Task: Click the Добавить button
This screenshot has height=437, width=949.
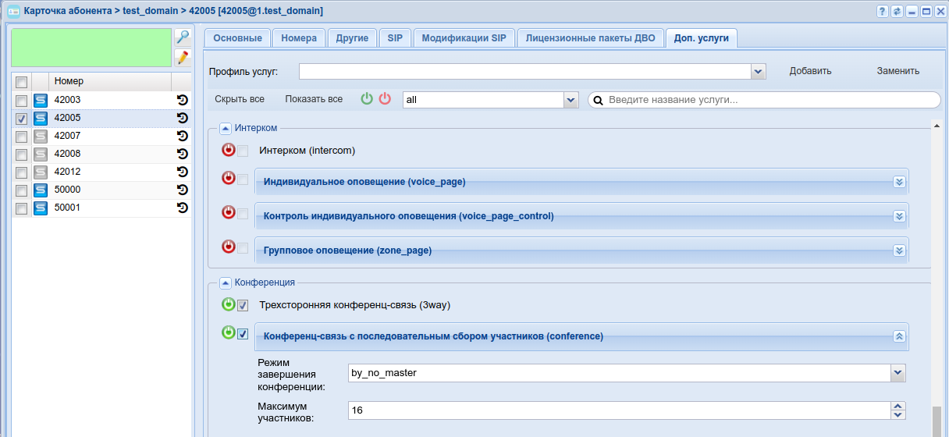Action: pos(810,71)
